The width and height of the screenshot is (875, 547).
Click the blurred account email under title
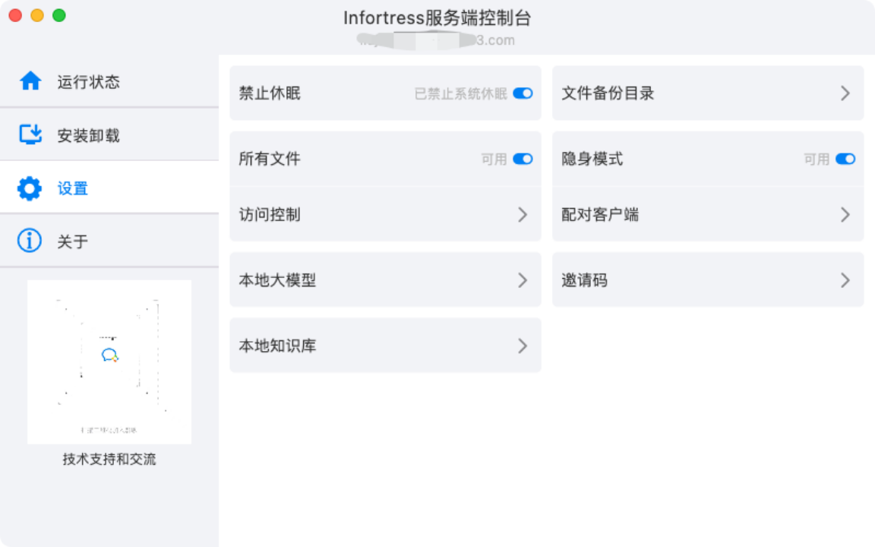[x=436, y=40]
